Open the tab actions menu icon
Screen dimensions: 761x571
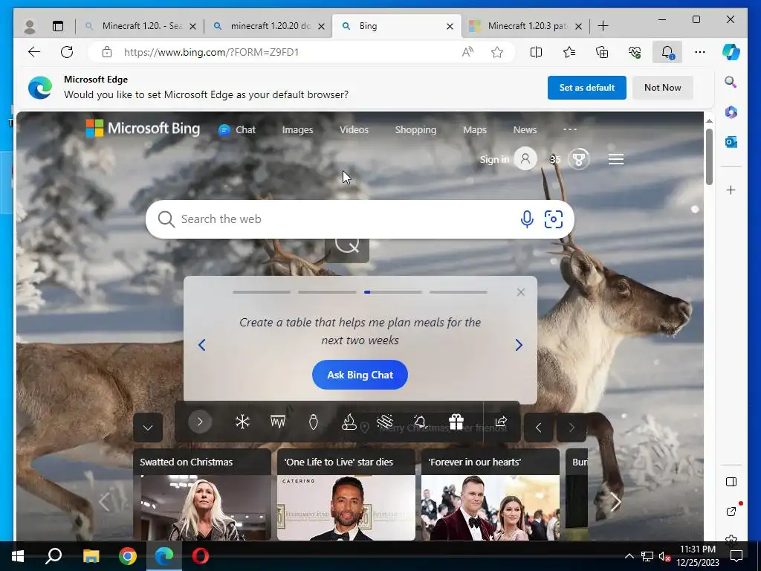(58, 26)
